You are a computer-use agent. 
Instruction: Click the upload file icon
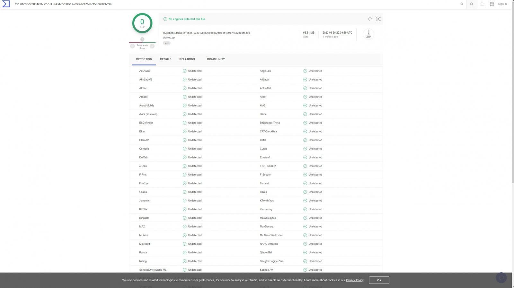tap(482, 4)
